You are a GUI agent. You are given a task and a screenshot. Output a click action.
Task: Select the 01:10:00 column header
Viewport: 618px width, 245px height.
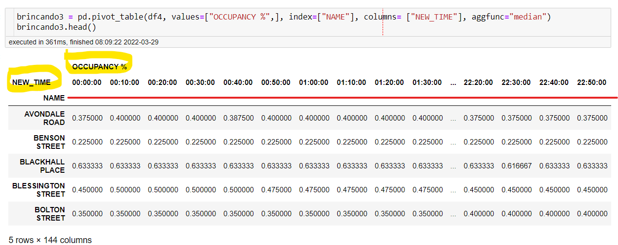click(x=351, y=82)
